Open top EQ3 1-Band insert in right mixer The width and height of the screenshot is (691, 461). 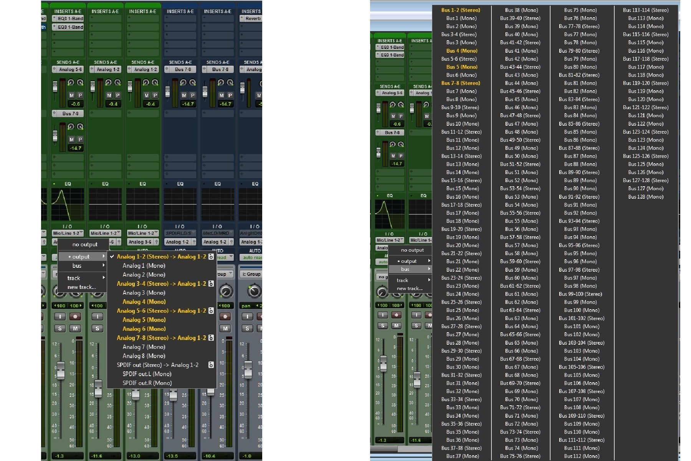coord(392,47)
